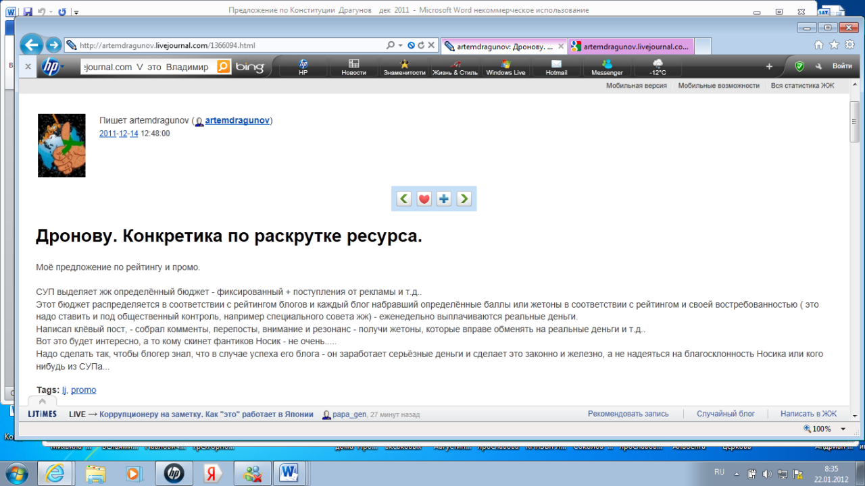The height and width of the screenshot is (486, 865).
Task: Click the green shield security icon
Action: tap(799, 66)
